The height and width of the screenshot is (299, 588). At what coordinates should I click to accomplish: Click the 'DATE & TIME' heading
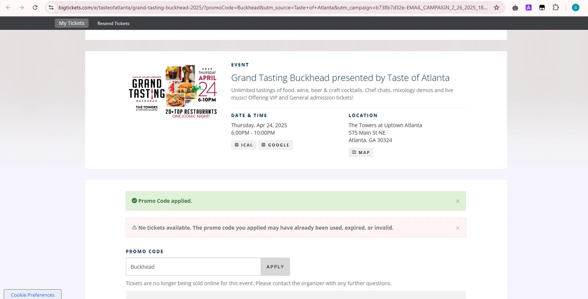249,115
